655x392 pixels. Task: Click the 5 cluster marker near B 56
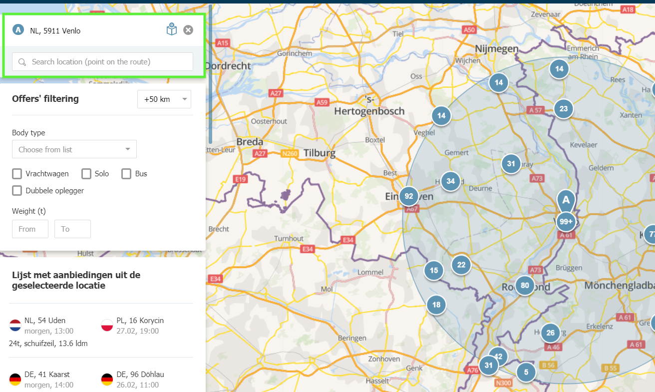click(526, 372)
